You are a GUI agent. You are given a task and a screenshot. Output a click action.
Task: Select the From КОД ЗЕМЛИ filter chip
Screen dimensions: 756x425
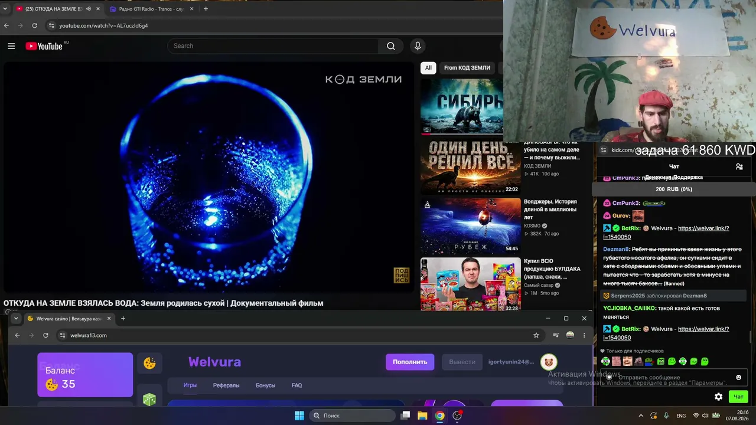coord(467,68)
